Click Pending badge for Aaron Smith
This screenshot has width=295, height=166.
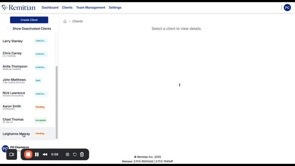40,107
